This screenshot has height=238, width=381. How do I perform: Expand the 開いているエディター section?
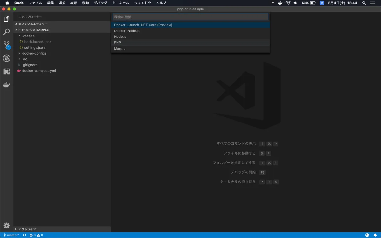point(62,24)
